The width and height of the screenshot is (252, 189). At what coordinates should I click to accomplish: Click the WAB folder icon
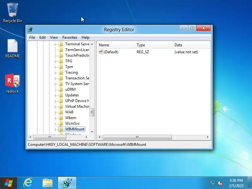click(61, 112)
